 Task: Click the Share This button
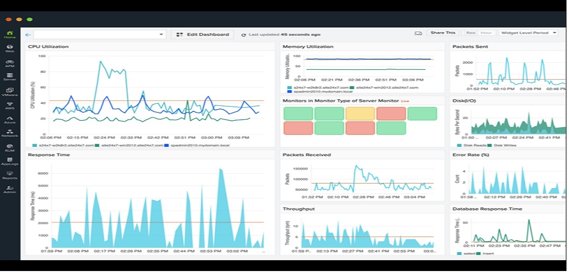(x=443, y=33)
